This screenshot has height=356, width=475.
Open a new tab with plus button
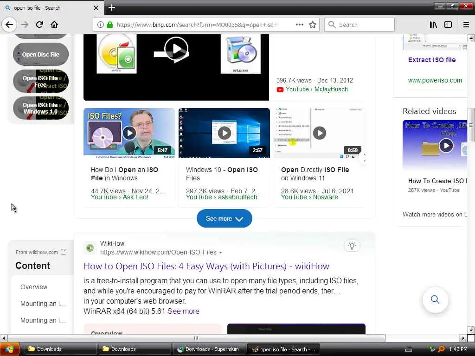click(x=111, y=7)
